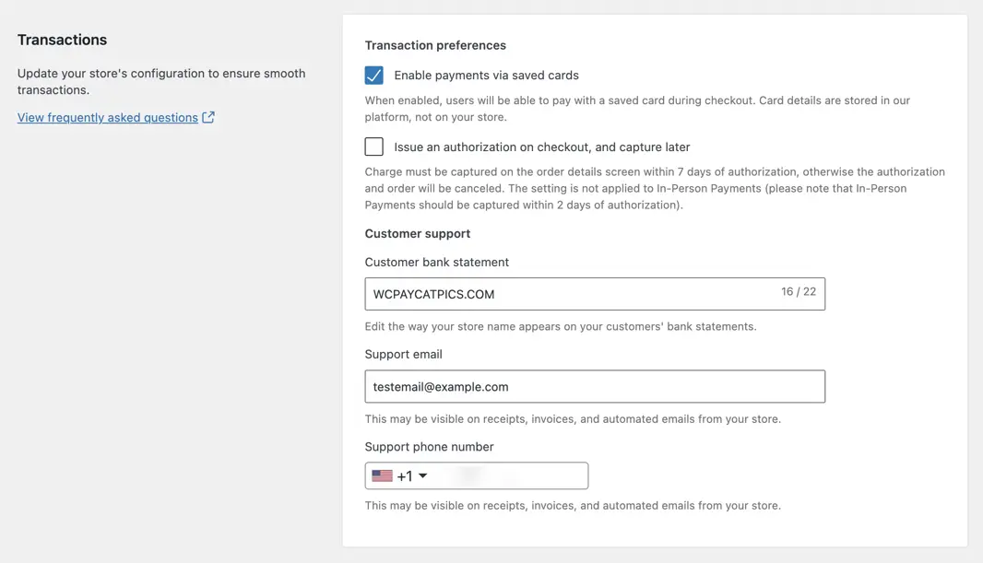The height and width of the screenshot is (563, 983).
Task: Open the "View frequently asked questions" link
Action: (108, 118)
